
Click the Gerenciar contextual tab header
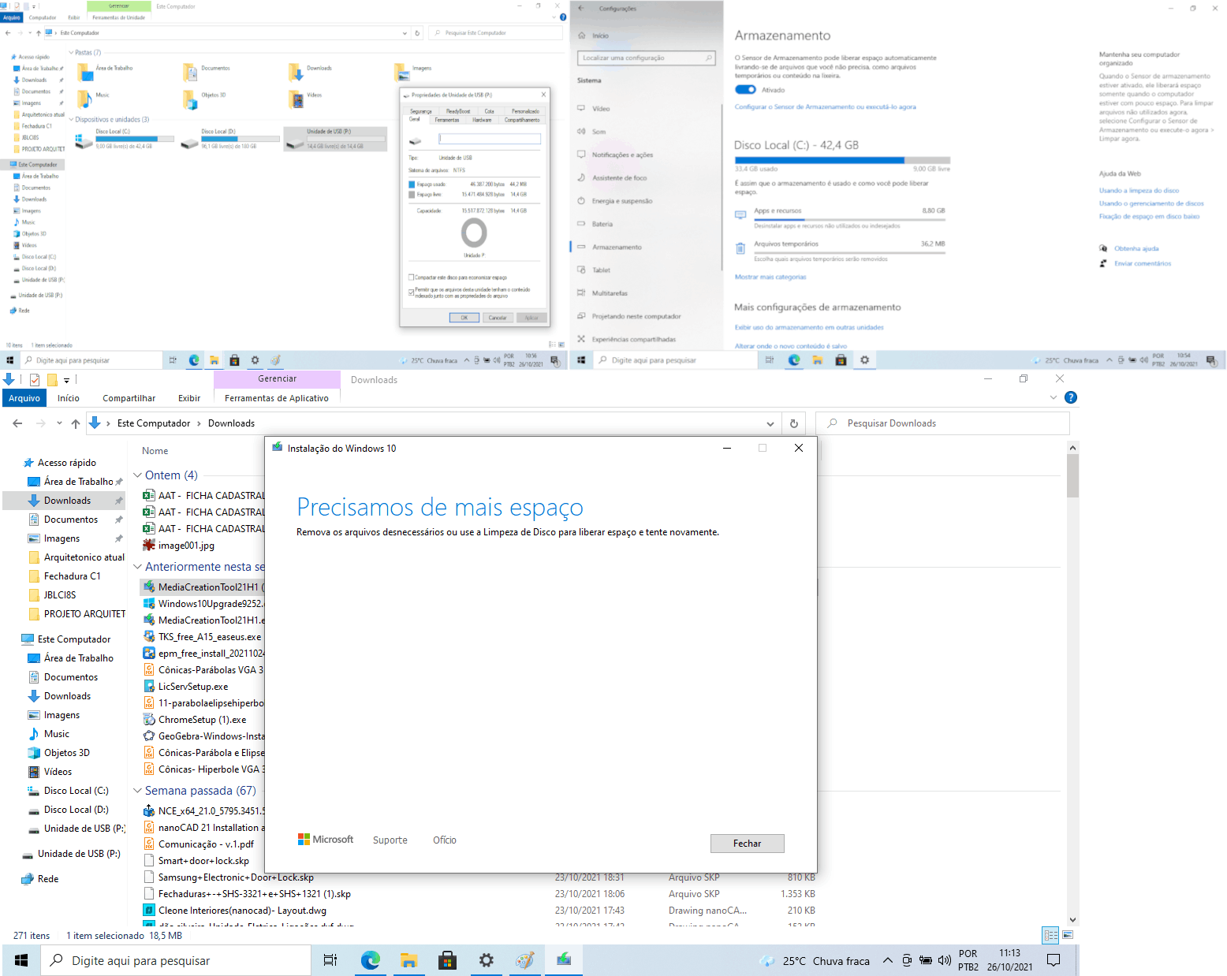pyautogui.click(x=277, y=379)
